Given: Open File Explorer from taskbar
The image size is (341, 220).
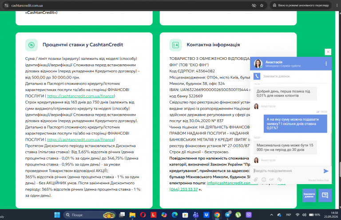Looking at the screenshot, I should point(132,215).
